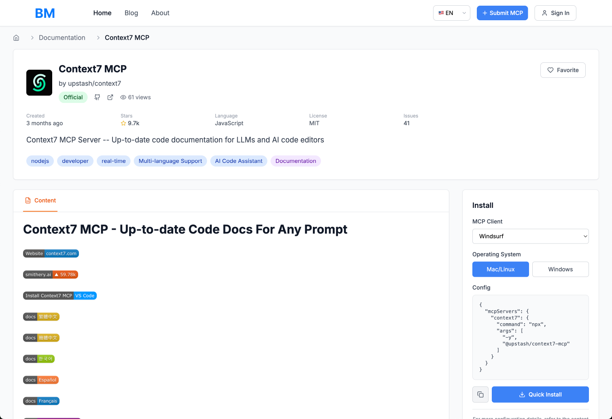Click the nodejs tag
The width and height of the screenshot is (612, 419).
(x=40, y=161)
